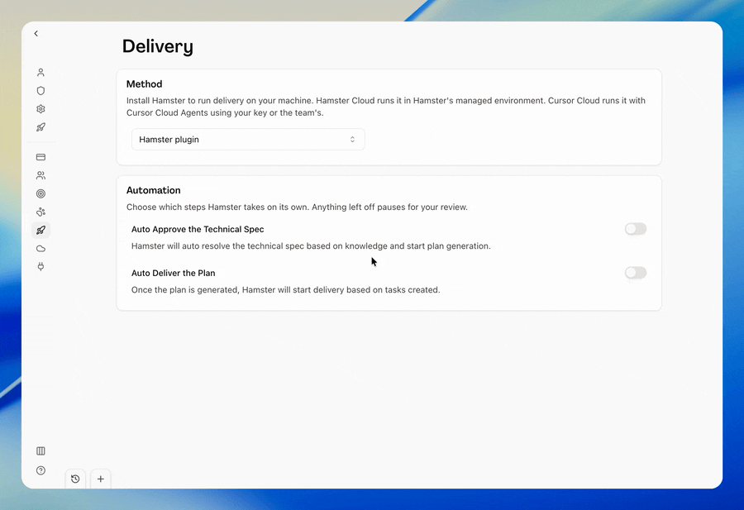Screen dimensions: 744x510
Task: Open the gear settings icon in sidebar
Action: point(41,108)
